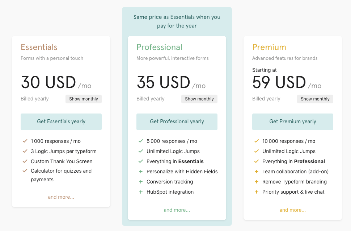Image resolution: width=351 pixels, height=231 pixels.
Task: Click plus icon next to HubSpot integration
Action: [140, 192]
